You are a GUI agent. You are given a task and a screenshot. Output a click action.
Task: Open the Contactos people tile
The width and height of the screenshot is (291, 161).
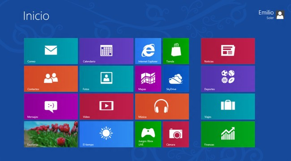pyautogui.click(x=51, y=79)
